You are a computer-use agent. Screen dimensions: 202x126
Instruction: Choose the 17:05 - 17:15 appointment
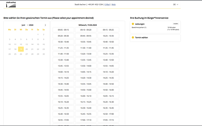click(108, 120)
